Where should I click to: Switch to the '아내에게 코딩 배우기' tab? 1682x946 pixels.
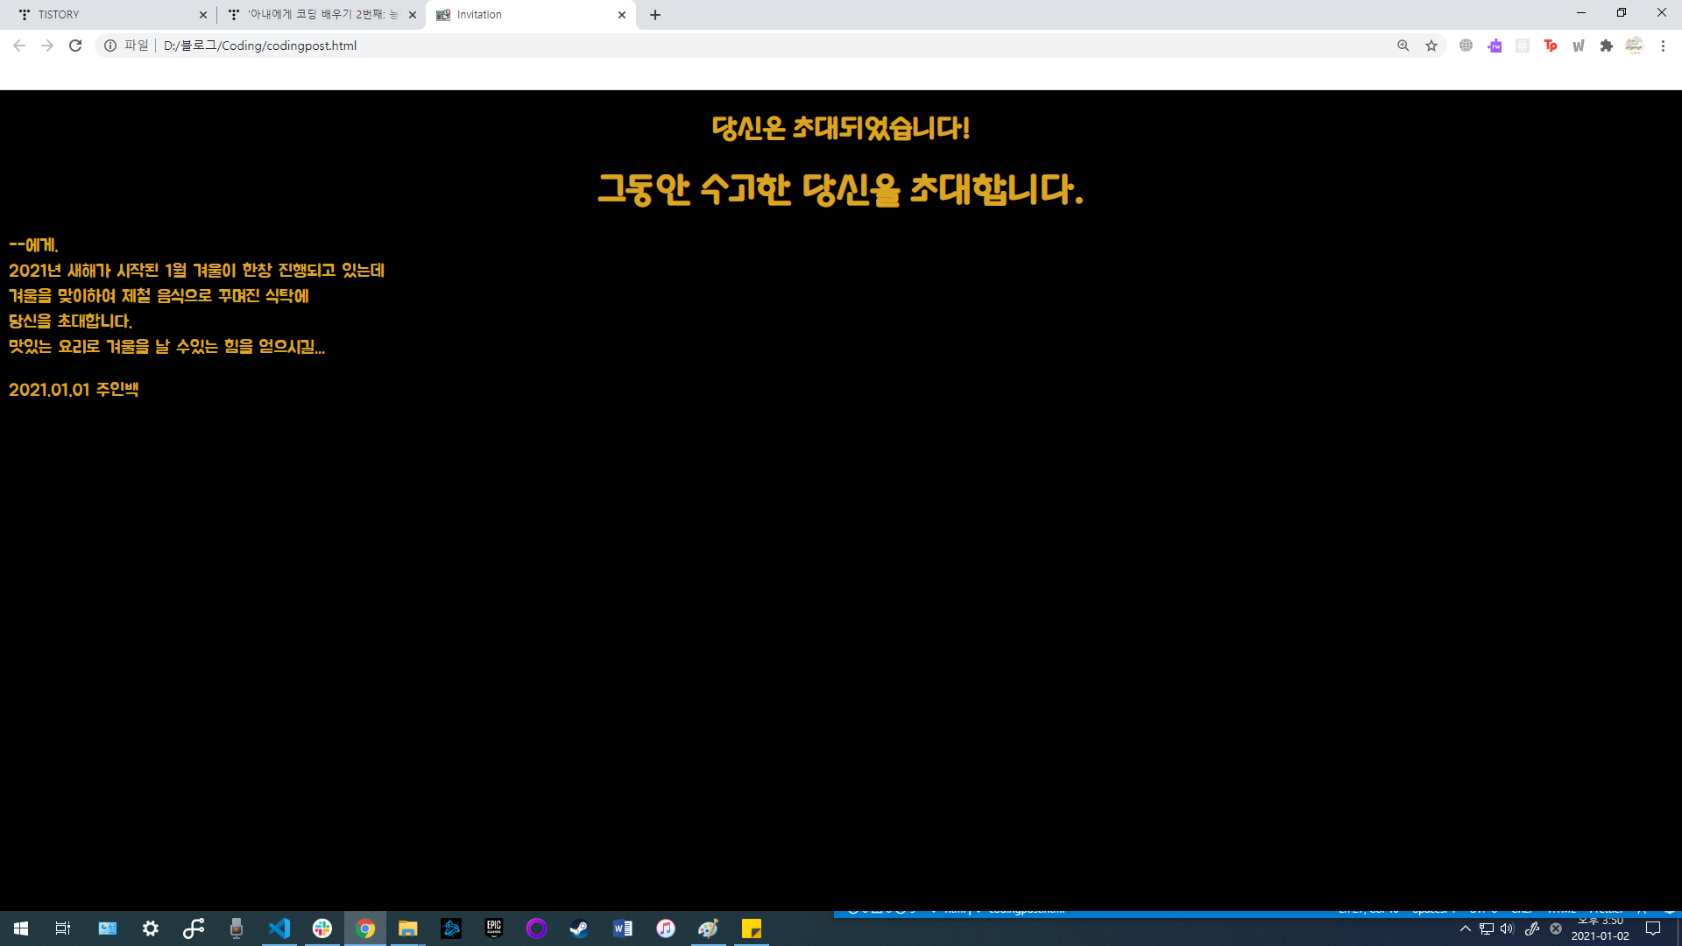315,15
